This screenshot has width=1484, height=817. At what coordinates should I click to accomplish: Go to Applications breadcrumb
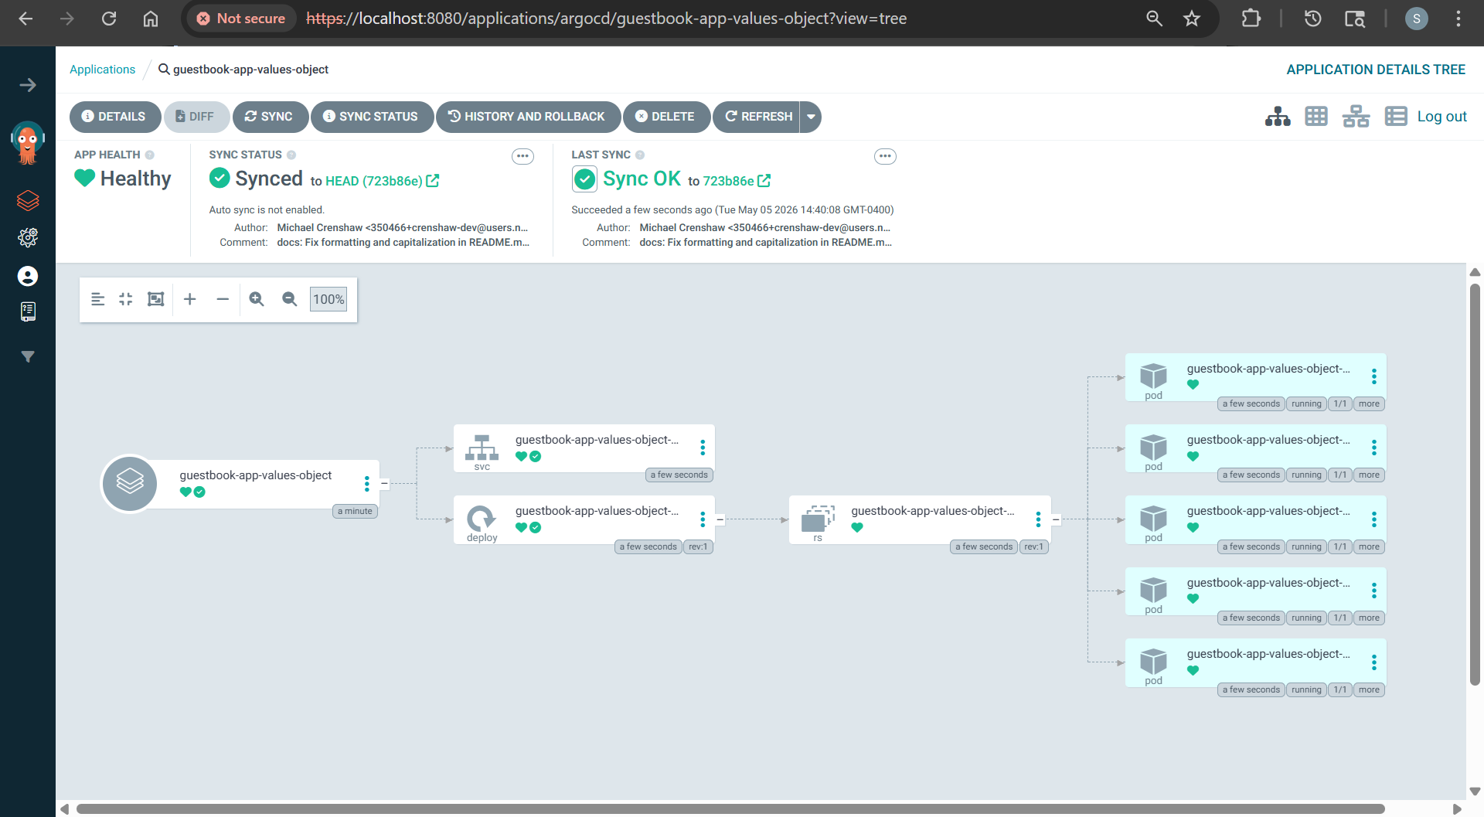coord(102,70)
